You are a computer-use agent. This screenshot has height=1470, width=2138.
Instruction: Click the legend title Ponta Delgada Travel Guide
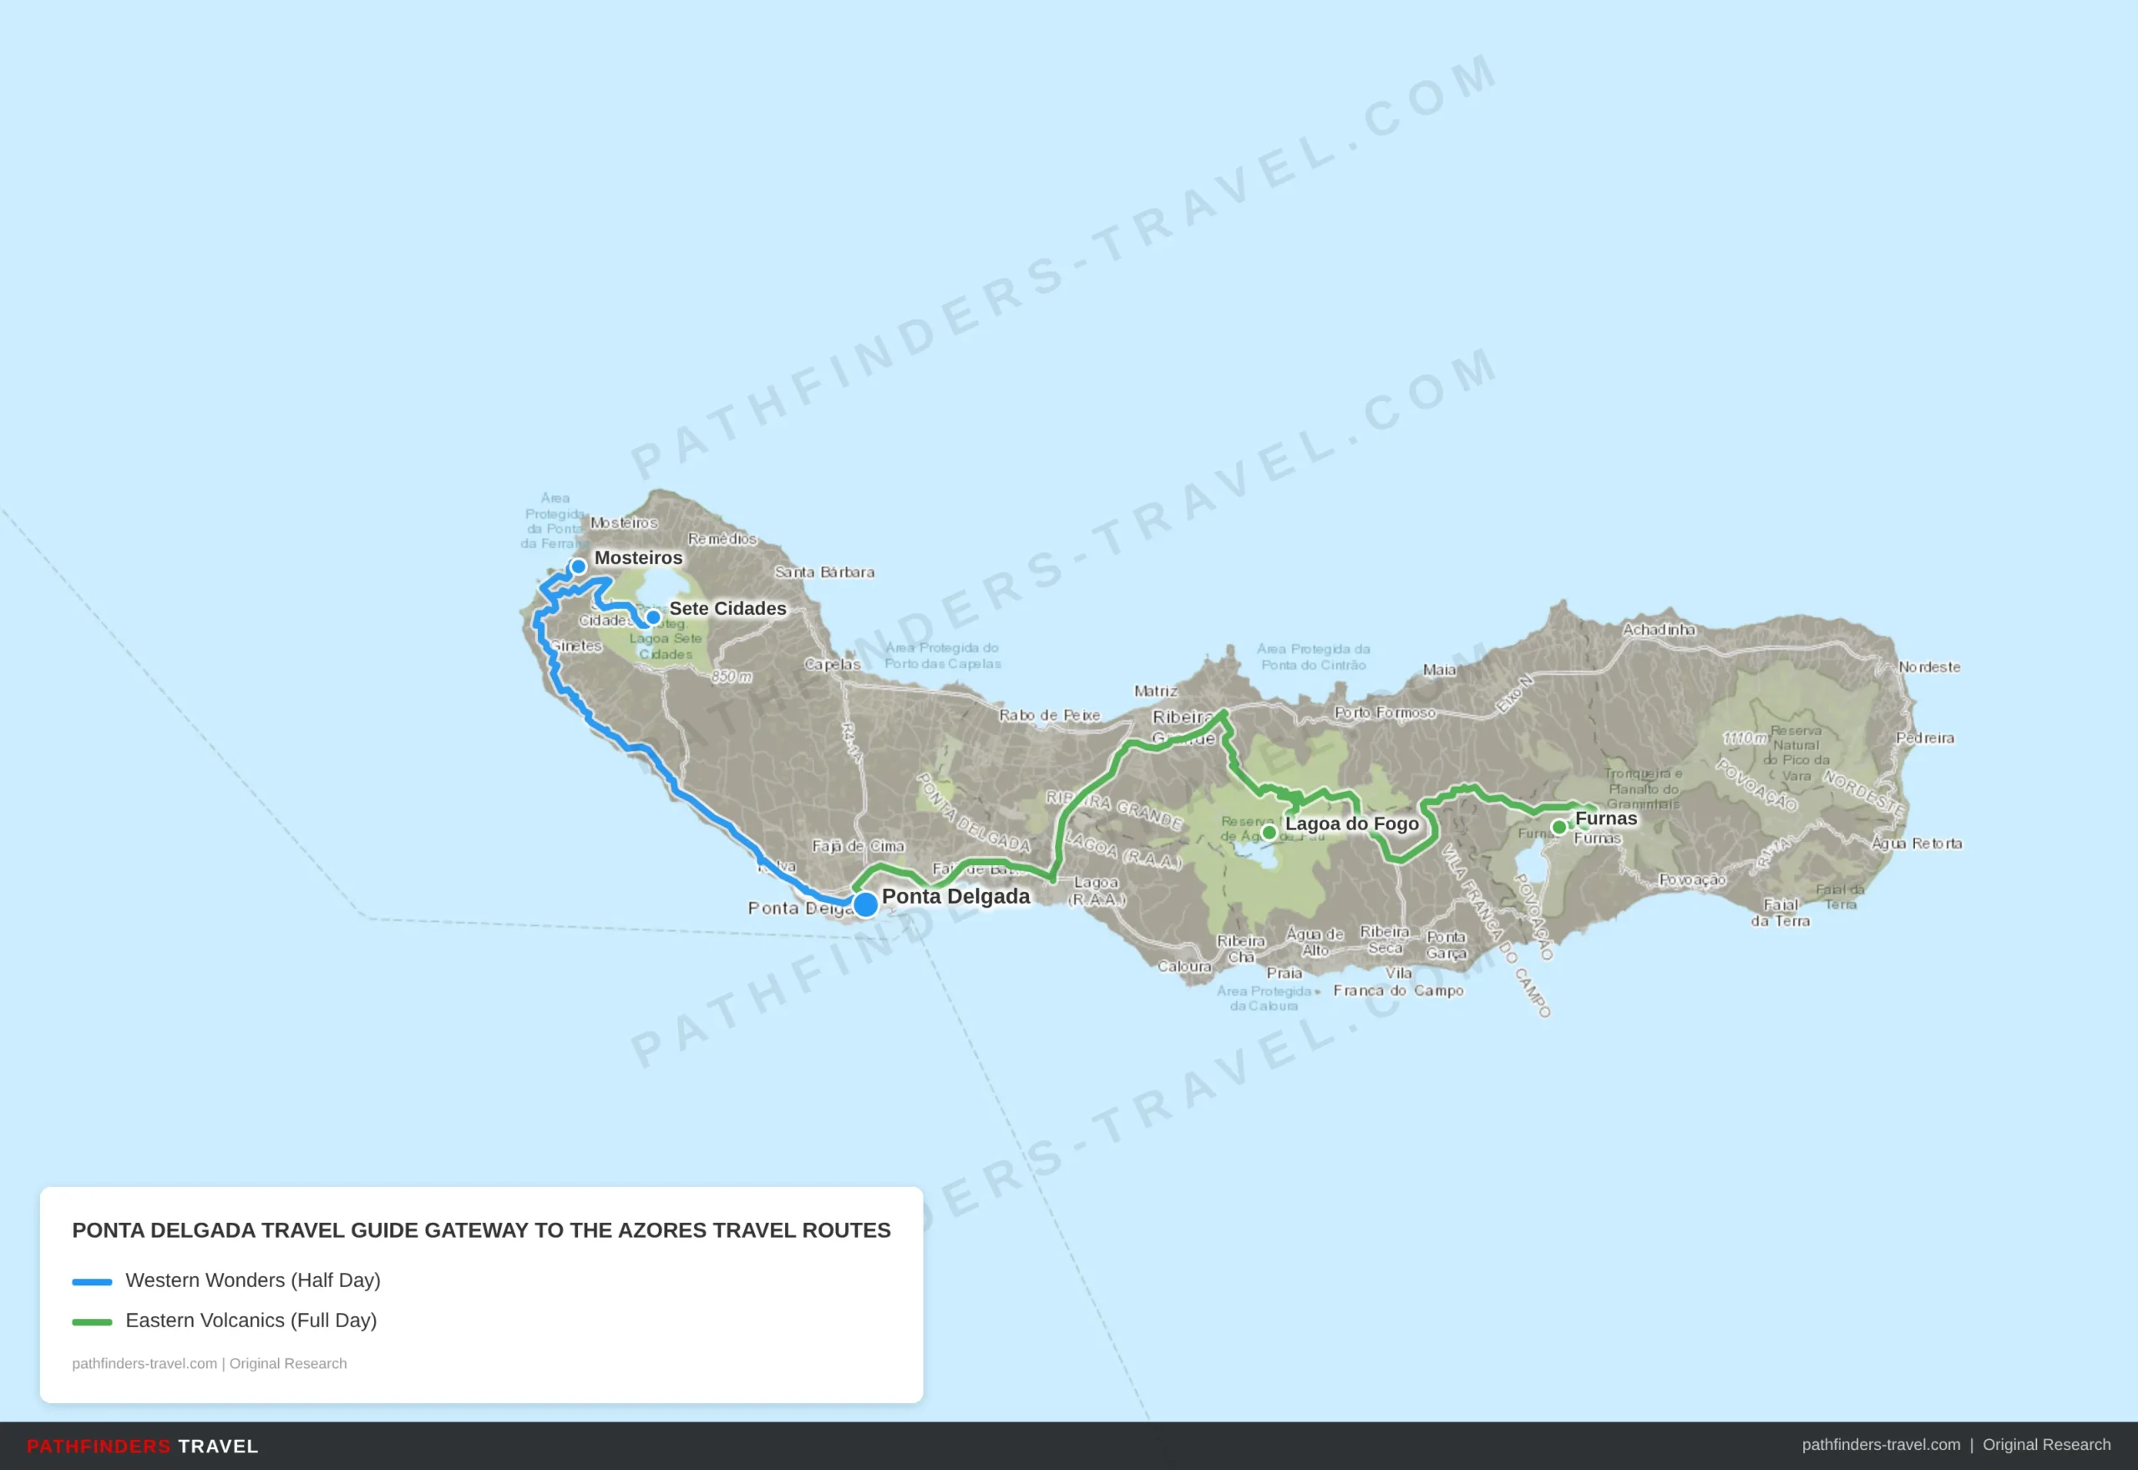tap(482, 1230)
